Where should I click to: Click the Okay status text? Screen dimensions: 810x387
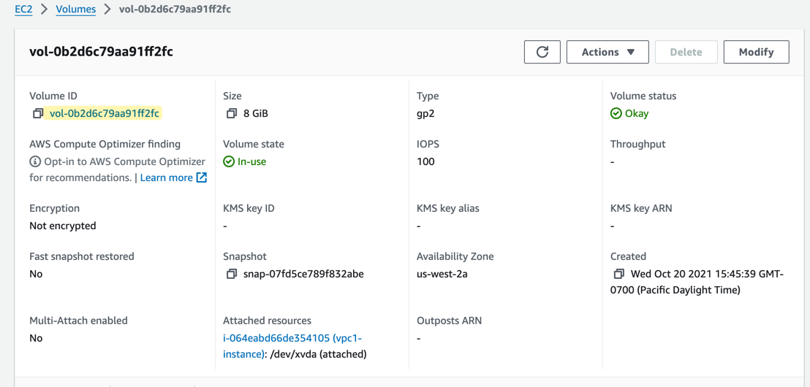coord(637,113)
